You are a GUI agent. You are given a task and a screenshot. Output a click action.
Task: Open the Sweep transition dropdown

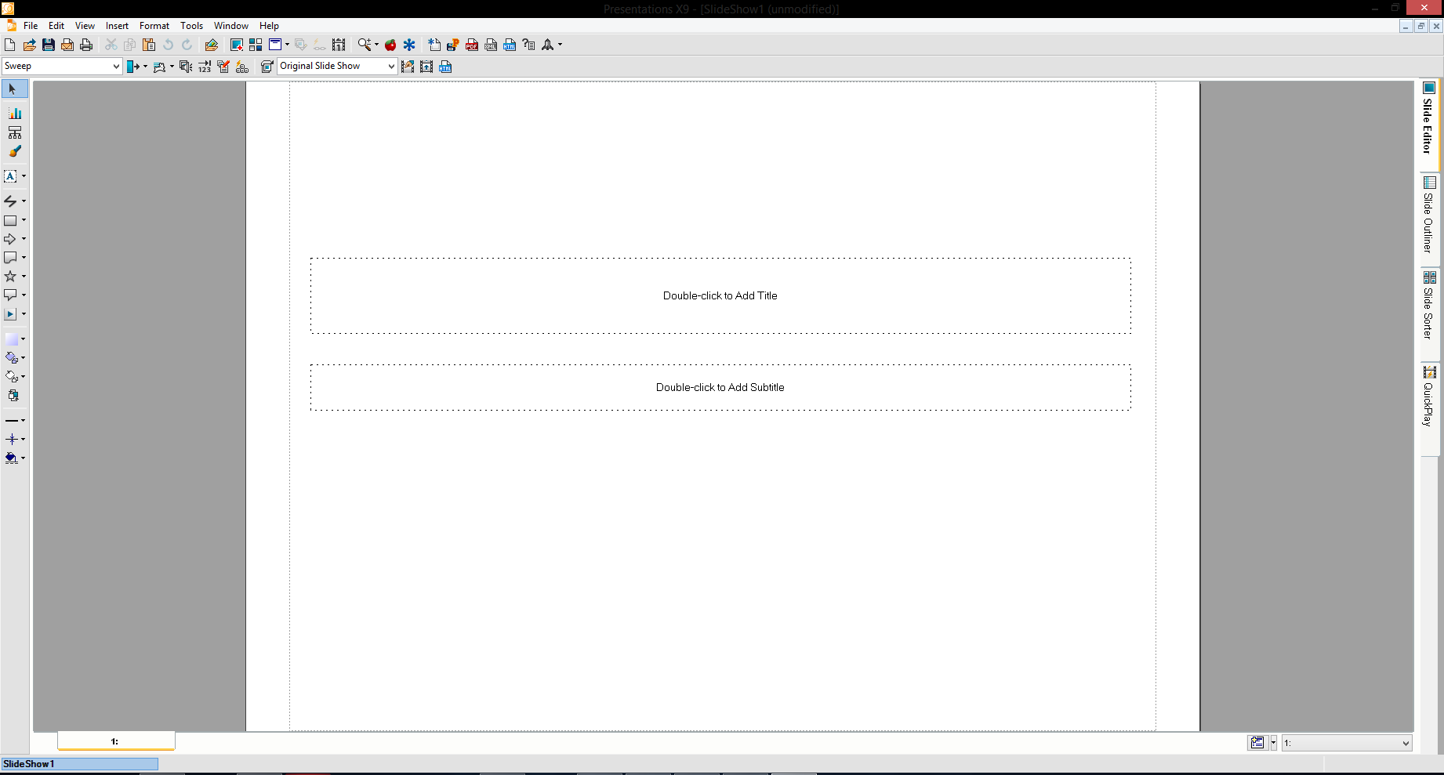point(116,67)
